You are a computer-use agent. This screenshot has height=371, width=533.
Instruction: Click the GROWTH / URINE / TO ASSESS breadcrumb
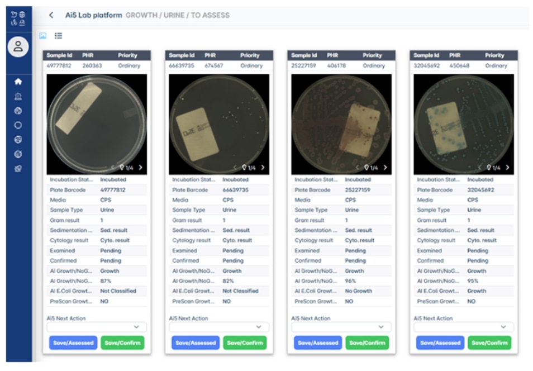[178, 15]
